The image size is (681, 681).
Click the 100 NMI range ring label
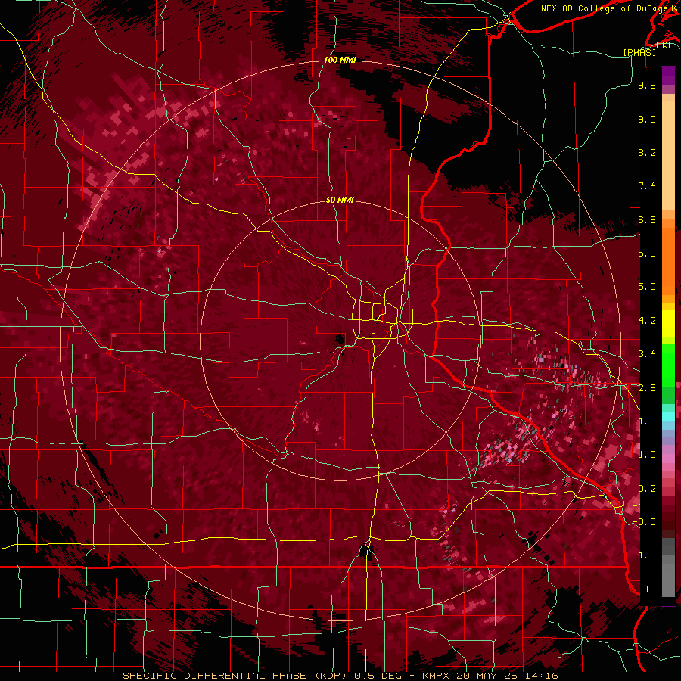point(340,60)
